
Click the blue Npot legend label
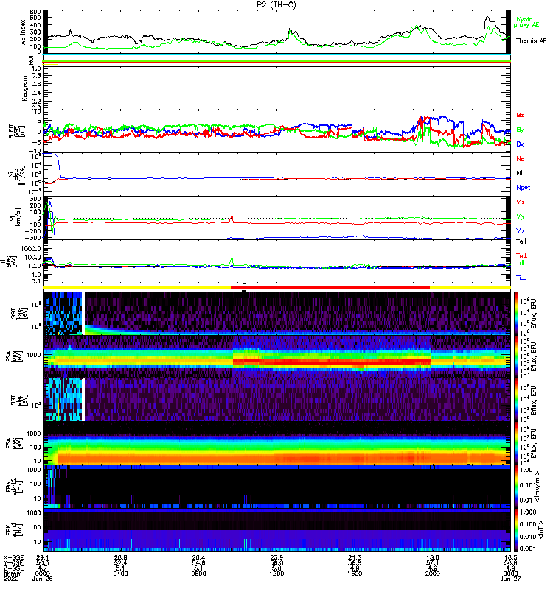pyautogui.click(x=524, y=188)
